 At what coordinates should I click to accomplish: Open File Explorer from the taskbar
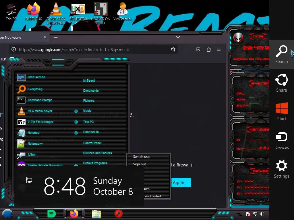96,214
